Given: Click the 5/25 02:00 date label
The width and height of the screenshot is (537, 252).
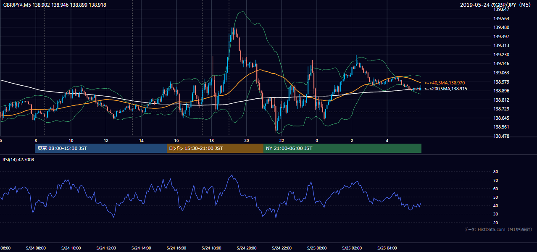Looking at the screenshot, I should point(352,248).
